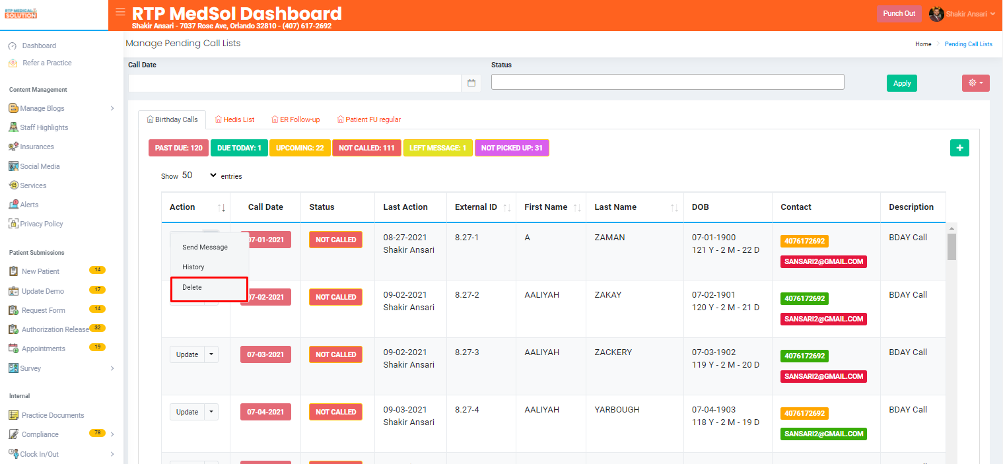1003x464 pixels.
Task: Toggle the hamburger sidebar menu icon
Action: (120, 12)
